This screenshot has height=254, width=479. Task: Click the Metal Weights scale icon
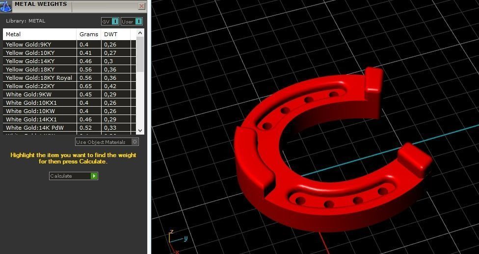pos(6,6)
